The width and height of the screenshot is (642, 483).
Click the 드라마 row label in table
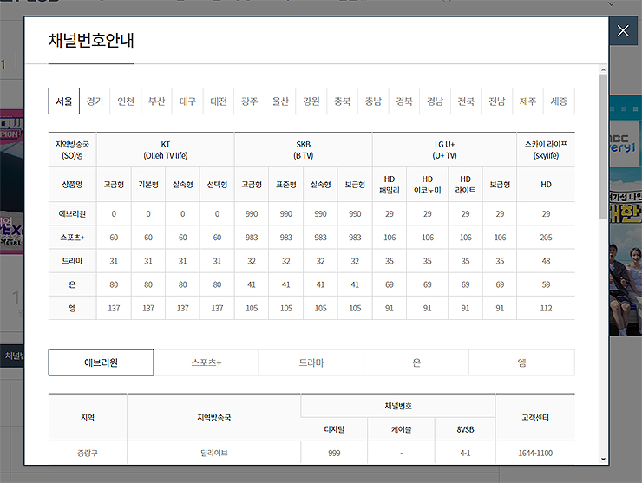pyautogui.click(x=73, y=261)
